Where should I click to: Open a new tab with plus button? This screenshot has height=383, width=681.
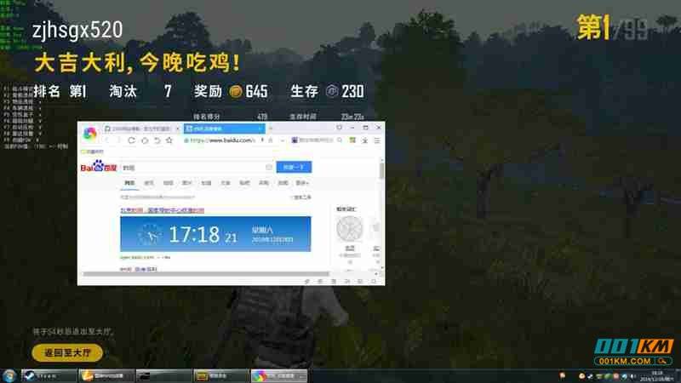tap(270, 129)
